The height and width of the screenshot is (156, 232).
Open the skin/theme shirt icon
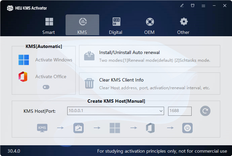193,6
